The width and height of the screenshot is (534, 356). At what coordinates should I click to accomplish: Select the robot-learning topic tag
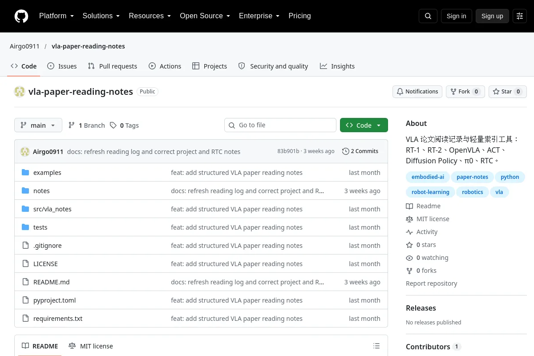pos(430,192)
